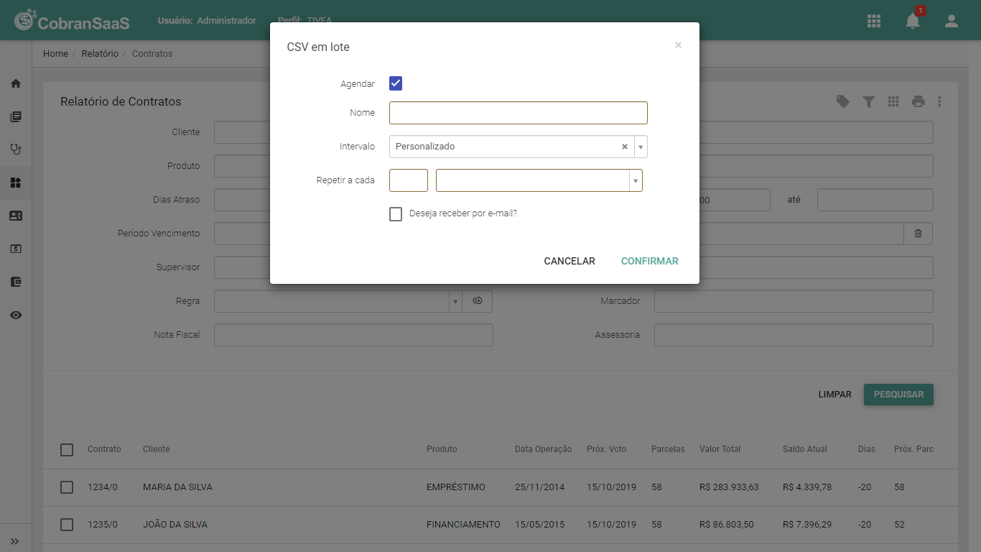
Task: Open the Intervalo dropdown arrow
Action: click(x=641, y=147)
